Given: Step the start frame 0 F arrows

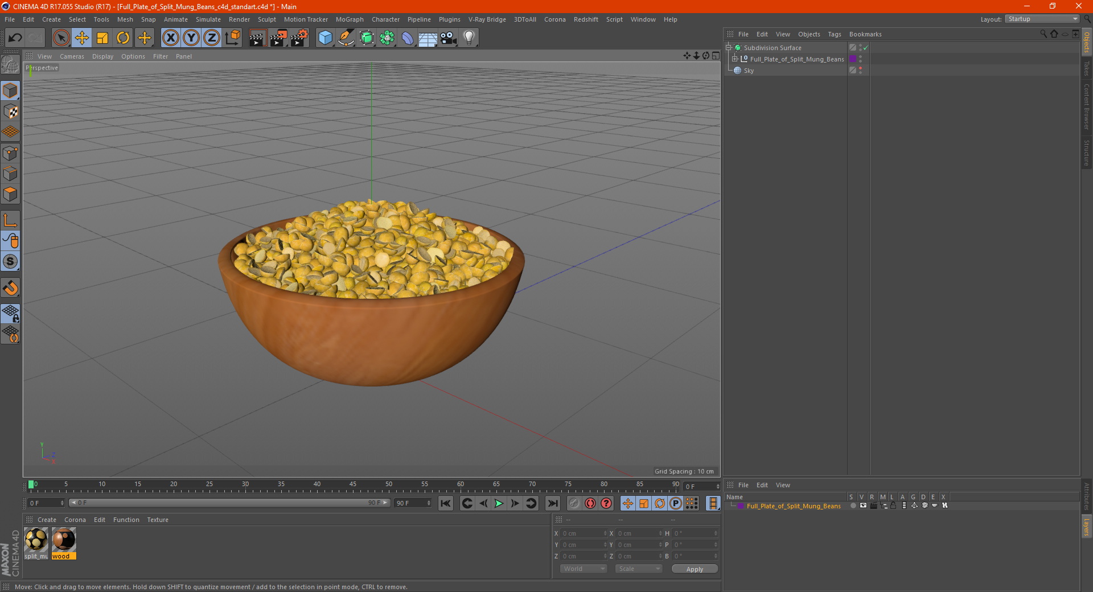Looking at the screenshot, I should tap(62, 503).
